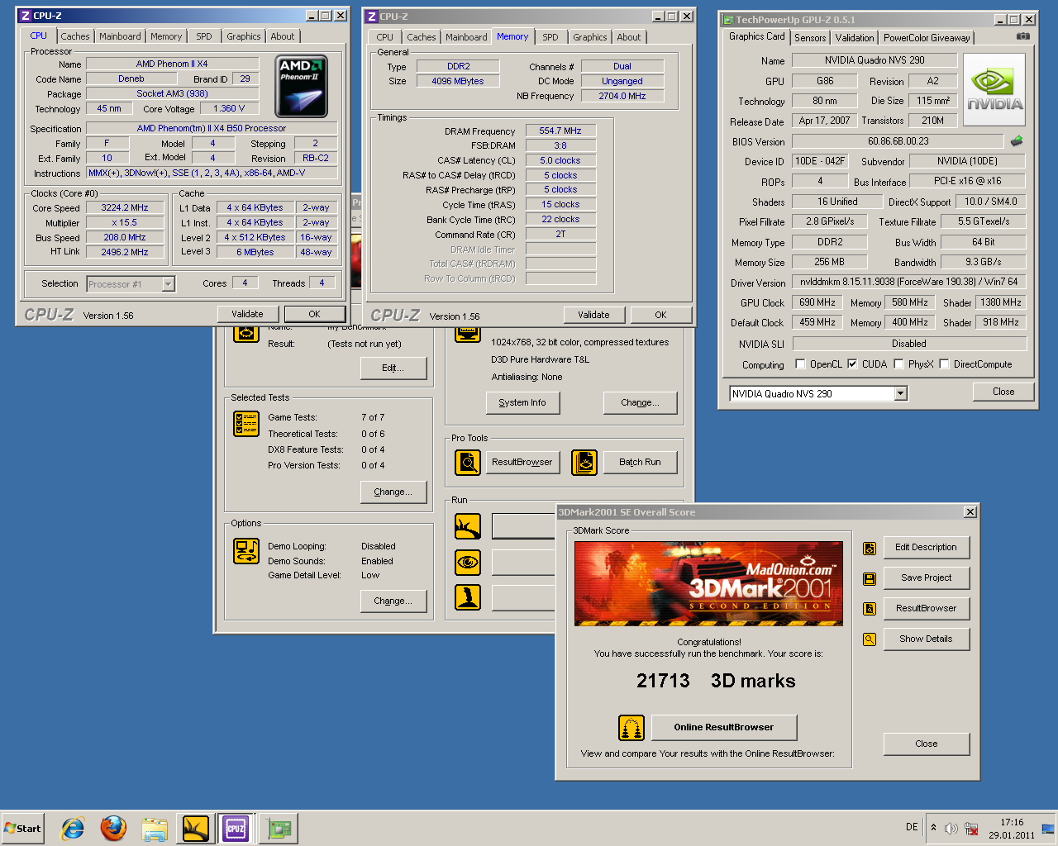Click the ResultBrowser magnifier icon in Pro Tools
The height and width of the screenshot is (846, 1058).
click(x=468, y=463)
